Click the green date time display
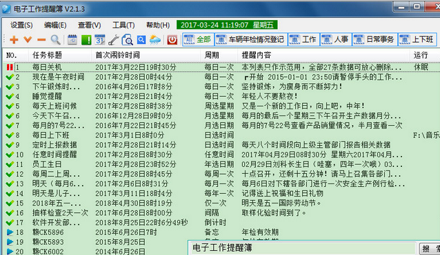The image size is (440, 255). (x=227, y=25)
